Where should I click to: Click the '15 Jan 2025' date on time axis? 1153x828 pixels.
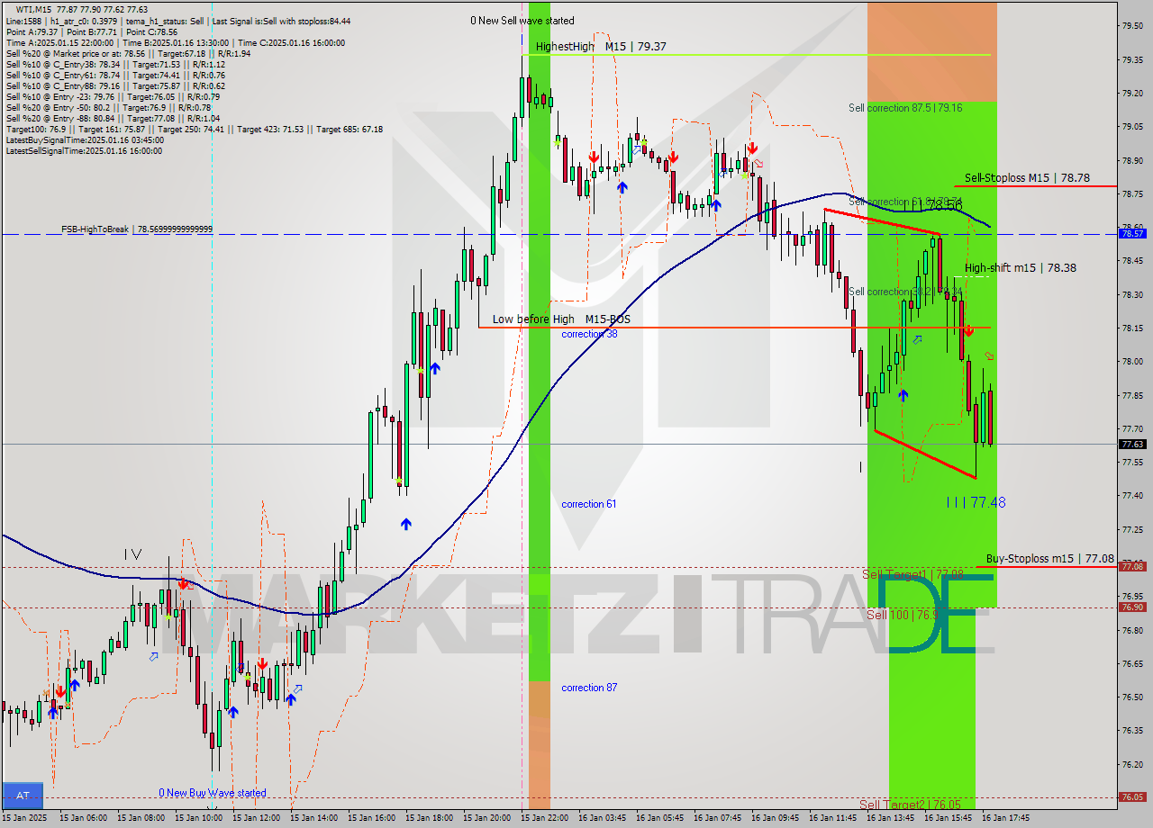25,818
